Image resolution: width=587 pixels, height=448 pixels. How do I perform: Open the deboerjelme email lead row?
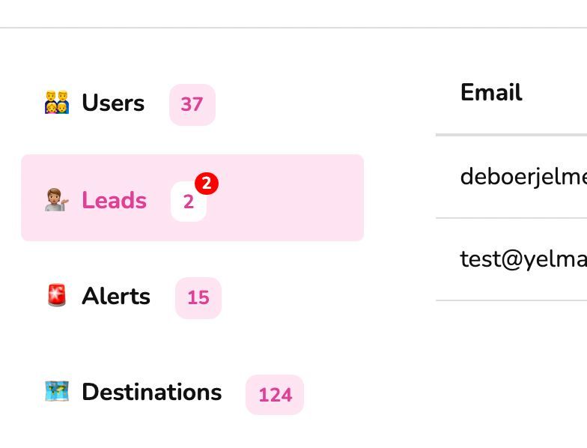523,177
